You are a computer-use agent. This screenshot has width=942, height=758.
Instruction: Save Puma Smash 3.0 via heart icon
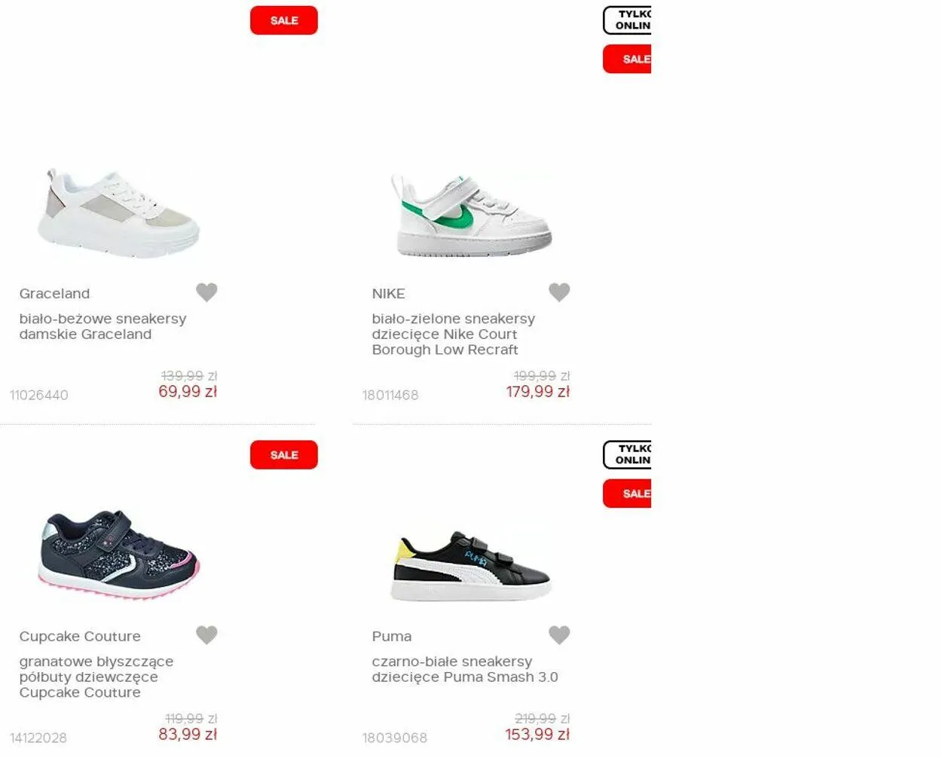click(559, 635)
